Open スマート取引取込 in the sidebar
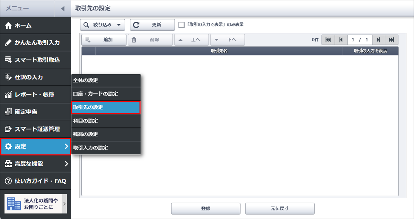Screen dimensions: 414x219 coord(35,60)
